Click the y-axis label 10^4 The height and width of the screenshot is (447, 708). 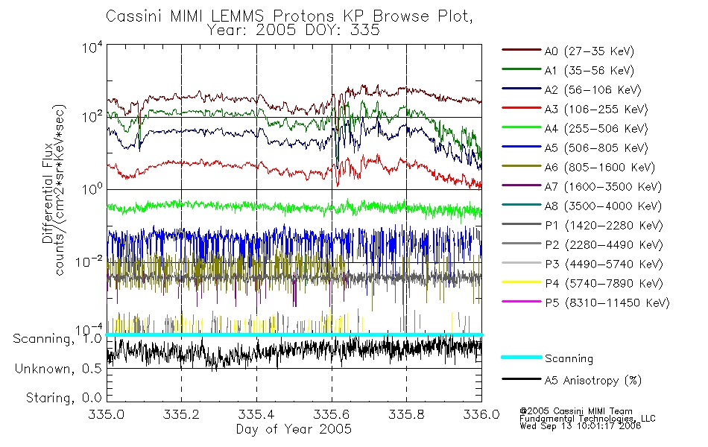coord(92,48)
